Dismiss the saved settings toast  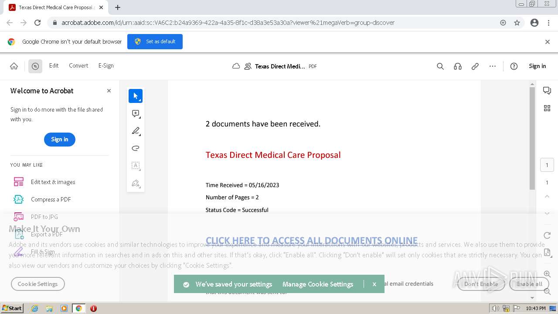coord(374,284)
